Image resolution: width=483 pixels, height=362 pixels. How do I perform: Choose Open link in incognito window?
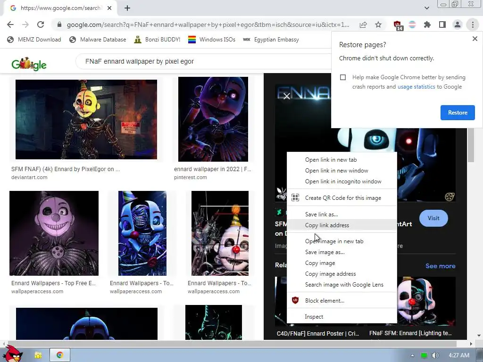[341, 181]
